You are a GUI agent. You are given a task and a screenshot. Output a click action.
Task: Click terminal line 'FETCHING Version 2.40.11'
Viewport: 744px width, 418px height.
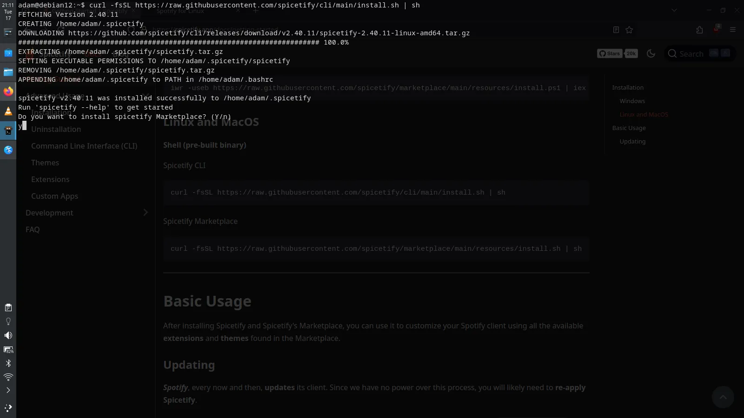[68, 14]
